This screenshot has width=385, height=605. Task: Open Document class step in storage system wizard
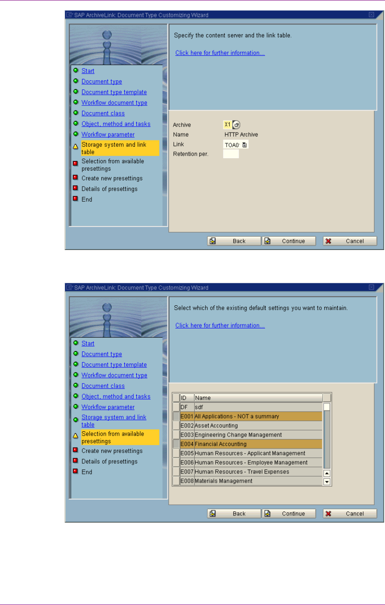tap(103, 113)
